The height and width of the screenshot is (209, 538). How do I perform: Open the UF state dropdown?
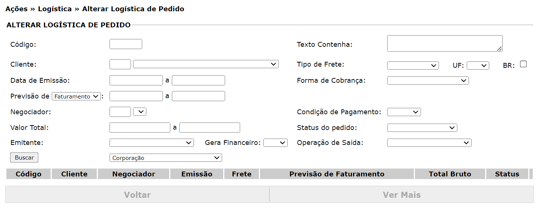pos(478,66)
